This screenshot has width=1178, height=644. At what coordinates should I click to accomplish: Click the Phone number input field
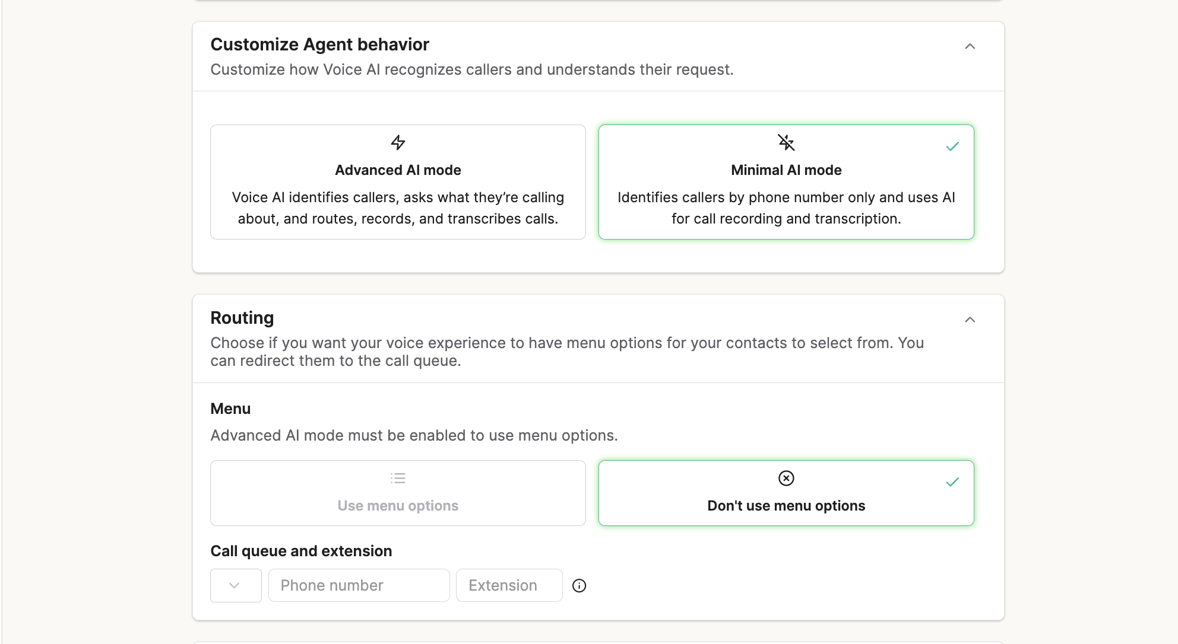click(359, 585)
